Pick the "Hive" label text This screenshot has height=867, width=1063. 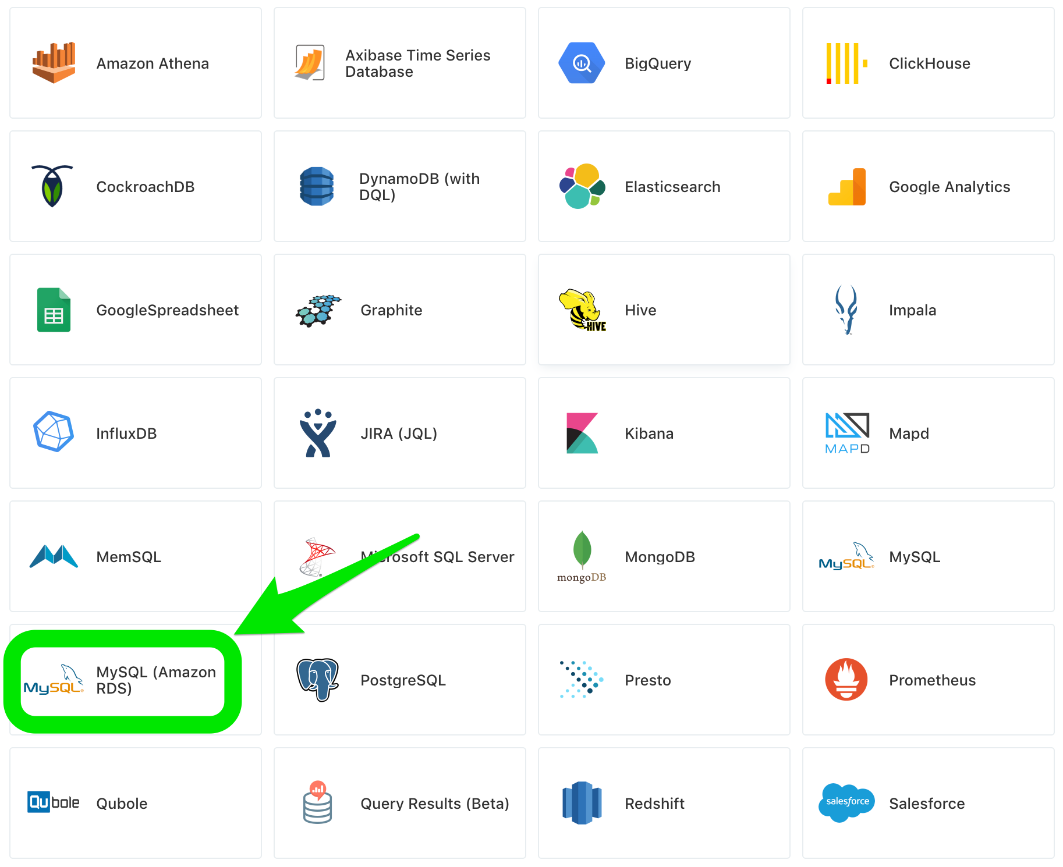640,310
